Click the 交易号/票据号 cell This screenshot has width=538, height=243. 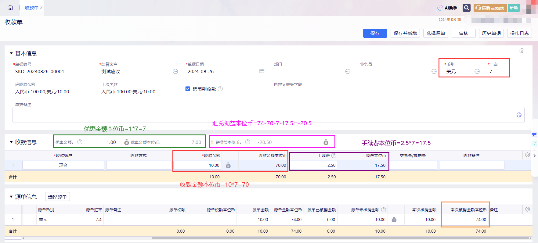413,165
